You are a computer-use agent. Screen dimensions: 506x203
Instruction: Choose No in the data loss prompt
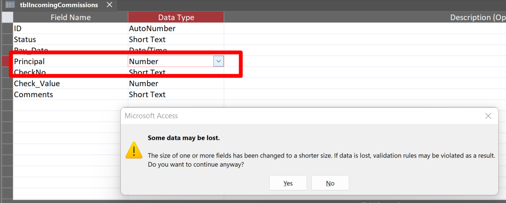pyautogui.click(x=330, y=183)
